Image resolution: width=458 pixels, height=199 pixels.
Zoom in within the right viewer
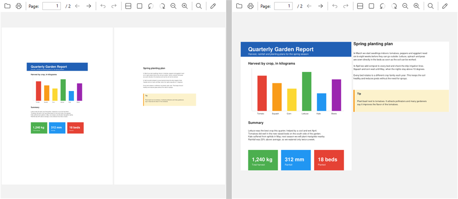coord(417,6)
